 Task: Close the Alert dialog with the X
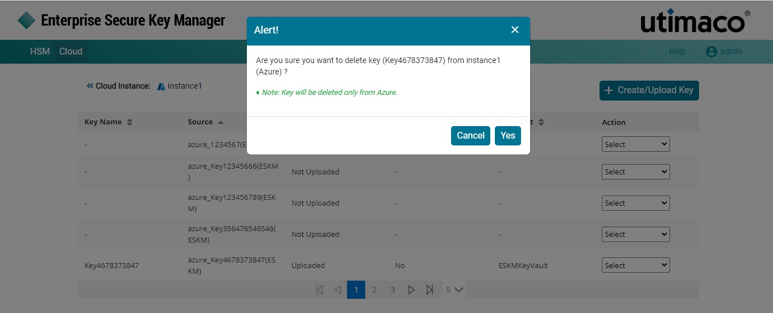(x=515, y=30)
